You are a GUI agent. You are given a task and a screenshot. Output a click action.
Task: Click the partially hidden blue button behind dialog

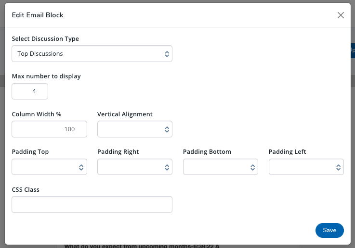tap(352, 50)
